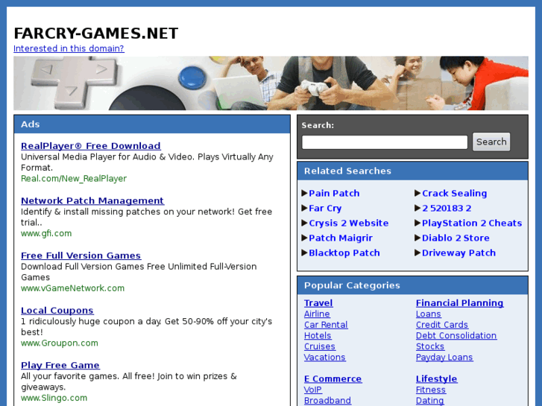Viewport: 542px width, 406px height.
Task: Open Credit Cards category link
Action: pyautogui.click(x=442, y=325)
